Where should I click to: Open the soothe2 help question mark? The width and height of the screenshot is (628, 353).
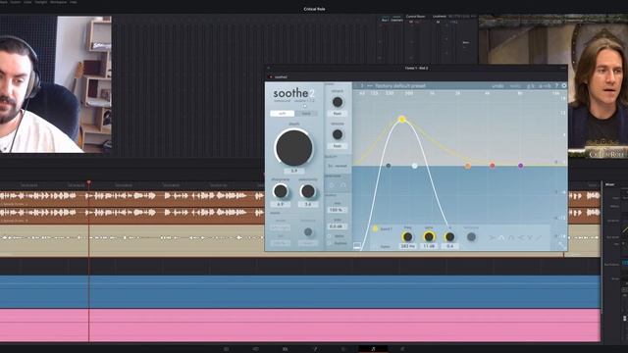coord(556,85)
